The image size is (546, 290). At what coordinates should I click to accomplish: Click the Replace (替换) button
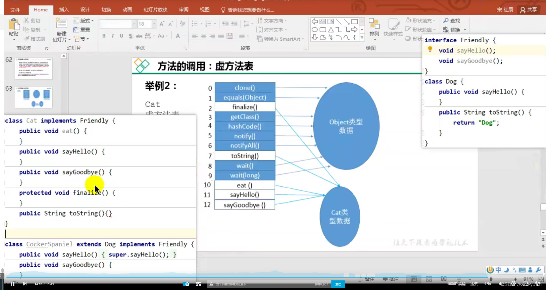454,29
